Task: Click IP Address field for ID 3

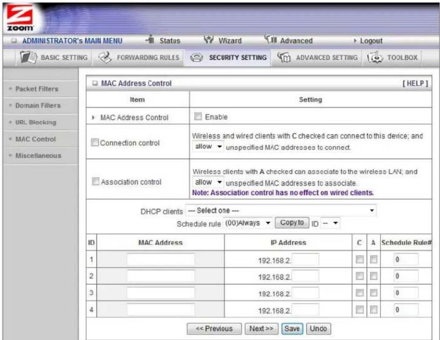Action: click(x=305, y=293)
